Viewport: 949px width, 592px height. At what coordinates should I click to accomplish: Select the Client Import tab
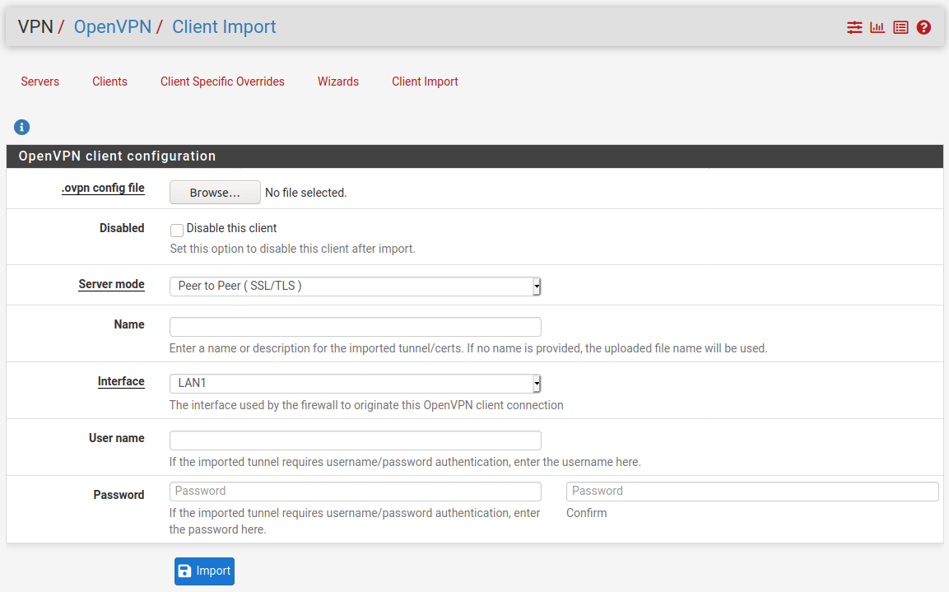click(425, 82)
